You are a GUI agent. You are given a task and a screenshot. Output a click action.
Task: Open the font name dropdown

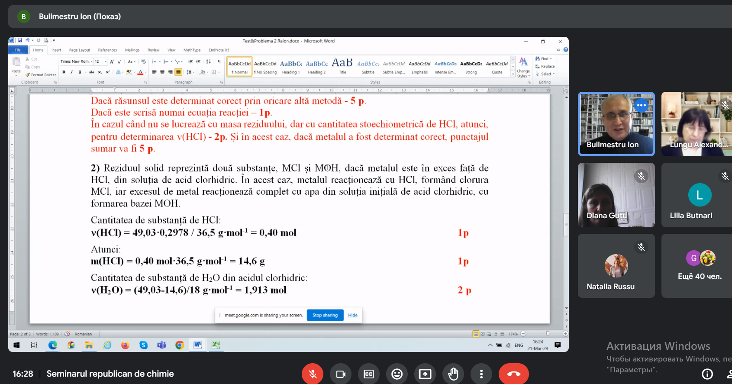91,61
